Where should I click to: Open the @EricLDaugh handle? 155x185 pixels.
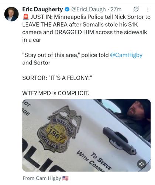89,9
